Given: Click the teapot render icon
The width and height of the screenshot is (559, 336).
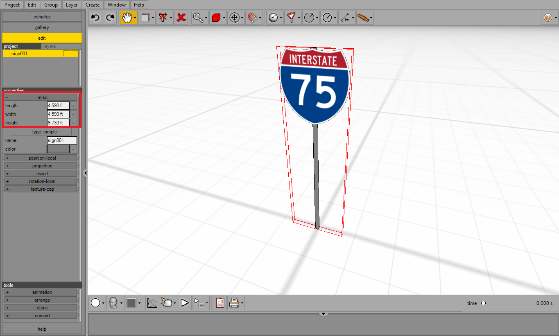Looking at the screenshot, I should [x=167, y=303].
